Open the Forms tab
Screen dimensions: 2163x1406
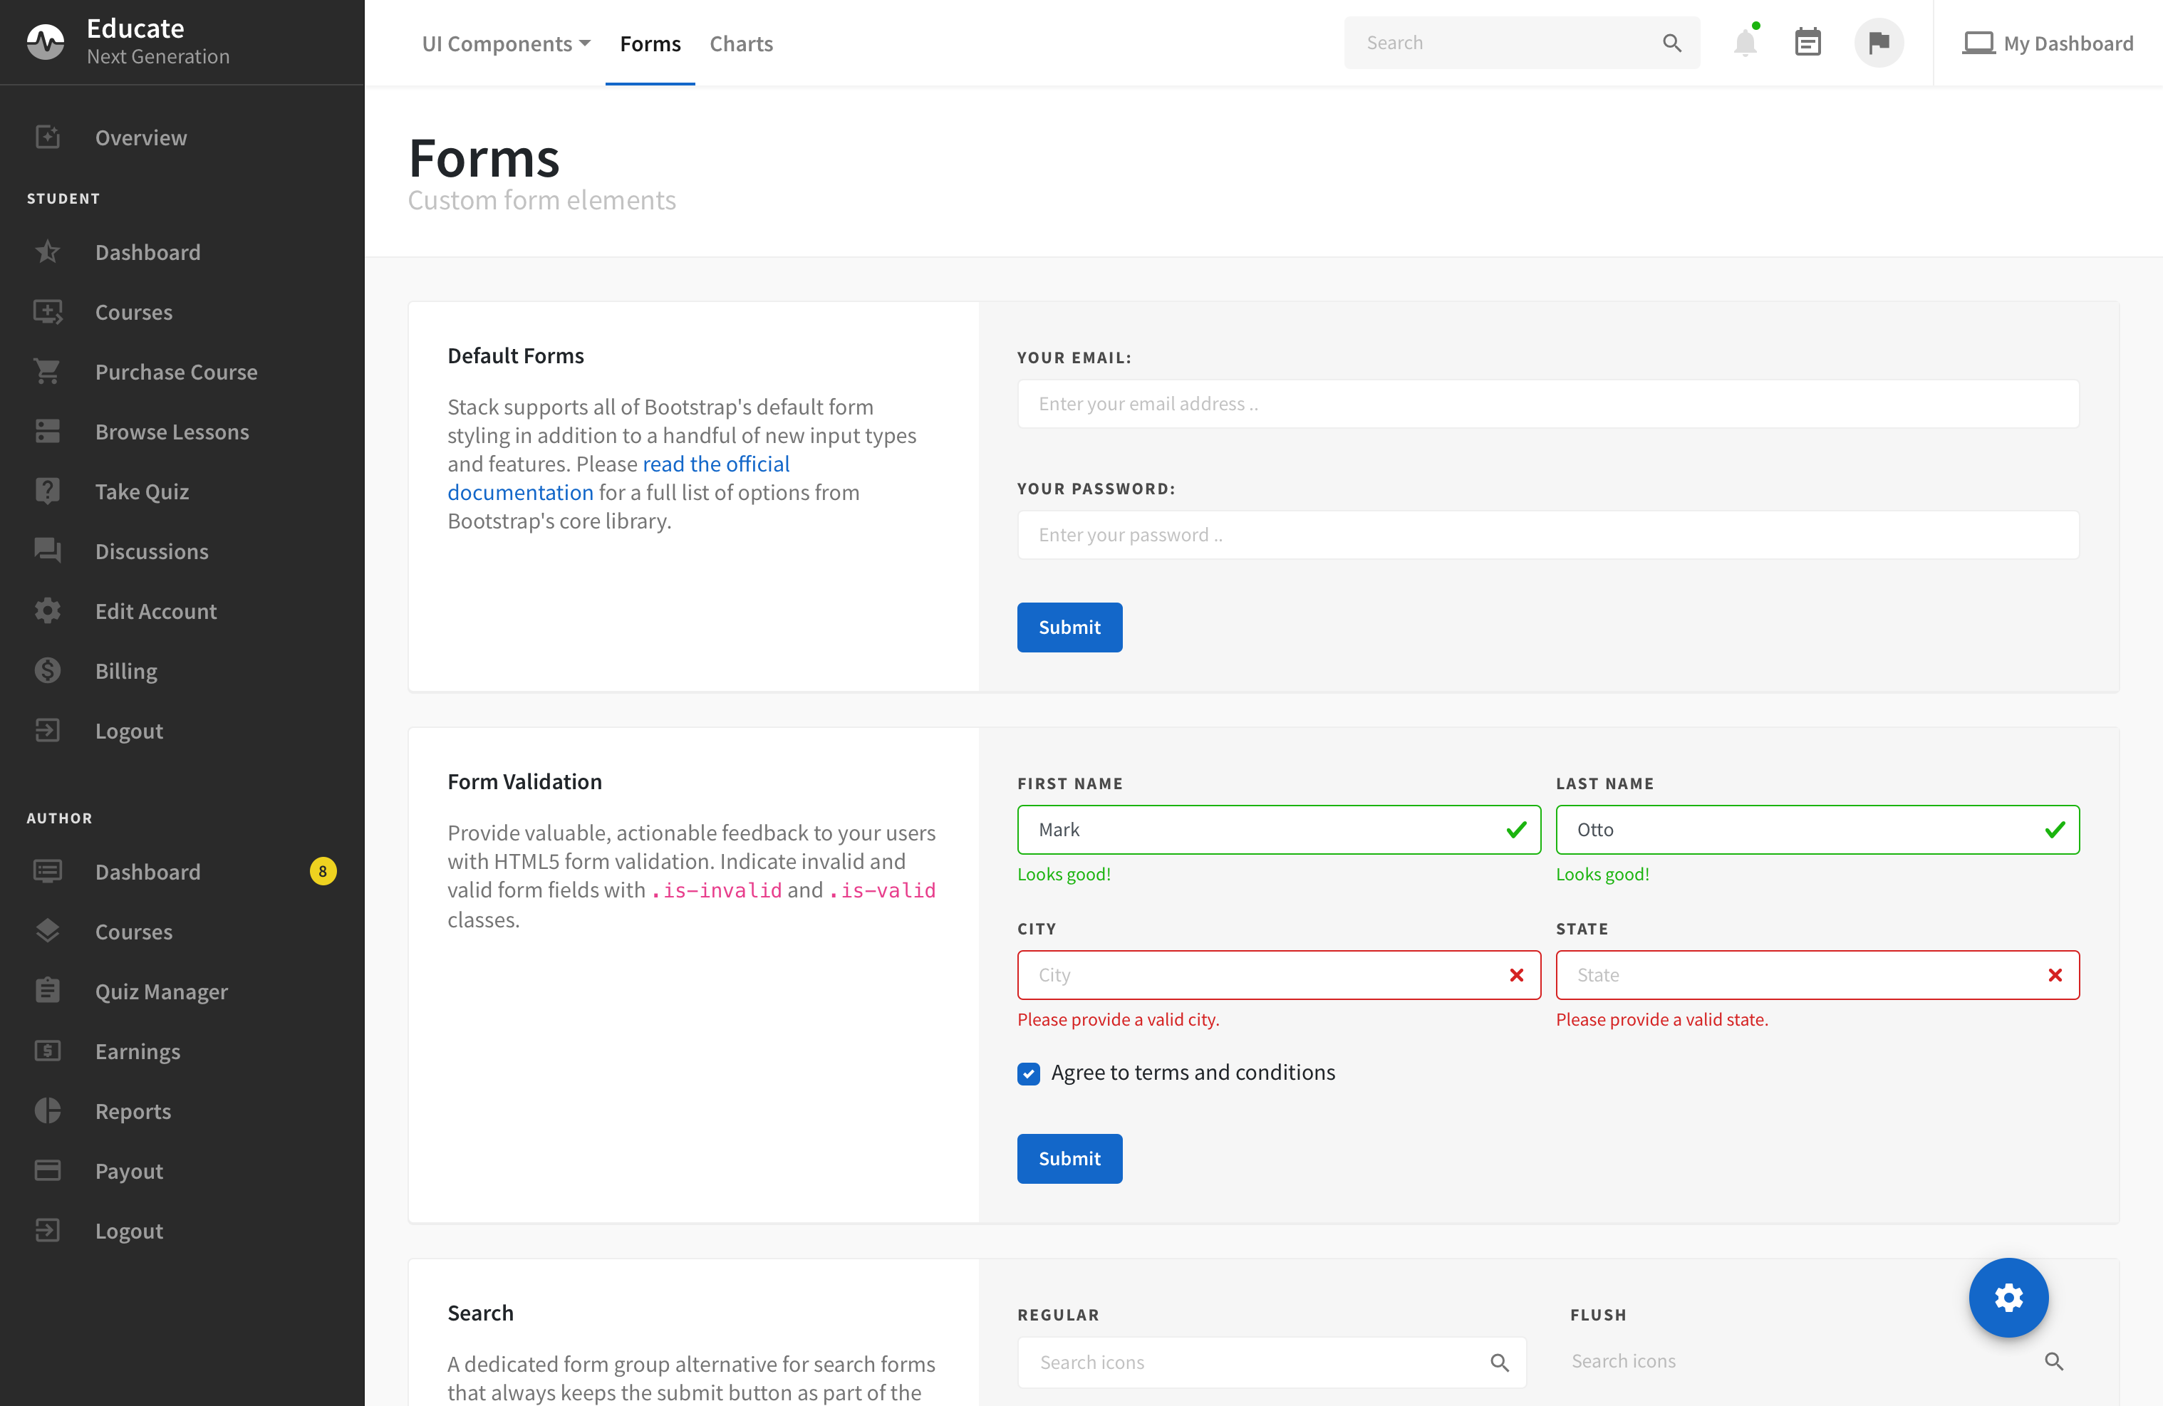650,43
